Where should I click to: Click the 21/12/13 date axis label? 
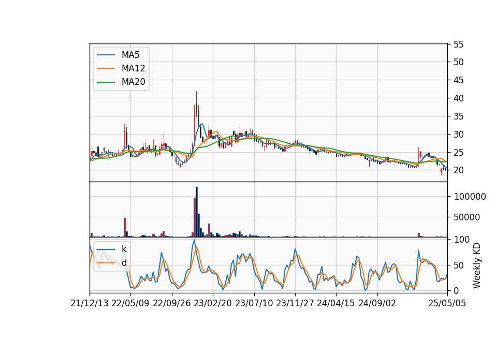(90, 303)
